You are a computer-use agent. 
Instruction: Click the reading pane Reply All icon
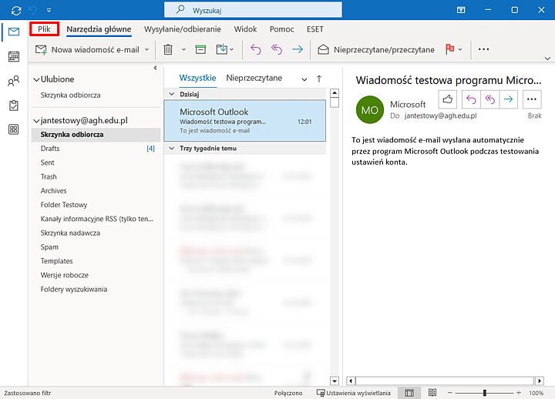490,99
